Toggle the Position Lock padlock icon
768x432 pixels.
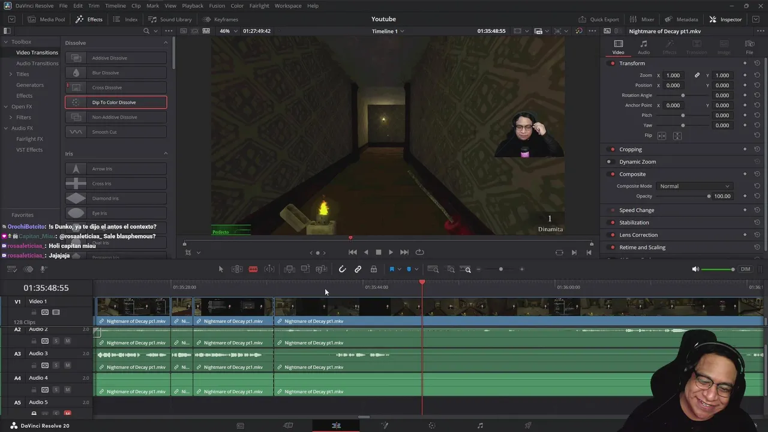[374, 269]
